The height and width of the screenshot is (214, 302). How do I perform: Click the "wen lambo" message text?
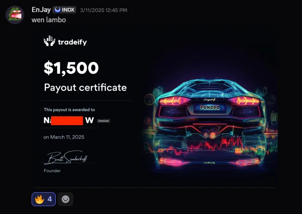coord(49,20)
